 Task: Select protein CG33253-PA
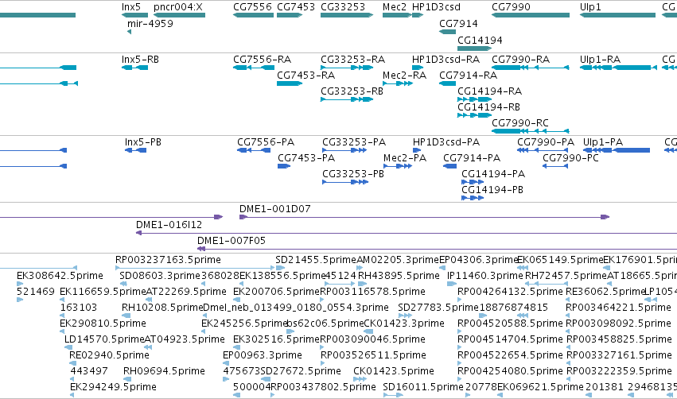(x=344, y=150)
